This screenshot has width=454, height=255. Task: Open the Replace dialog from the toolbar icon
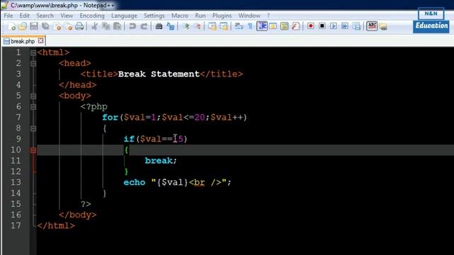tap(170, 27)
